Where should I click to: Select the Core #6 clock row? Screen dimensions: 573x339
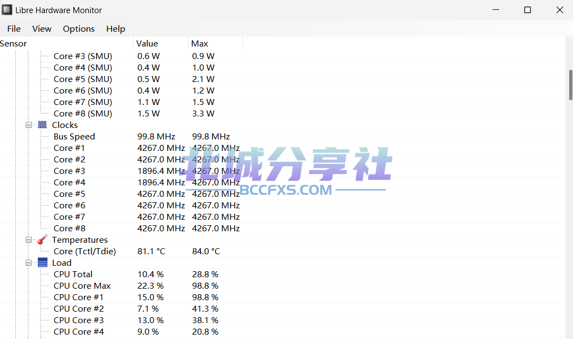(x=282, y=206)
